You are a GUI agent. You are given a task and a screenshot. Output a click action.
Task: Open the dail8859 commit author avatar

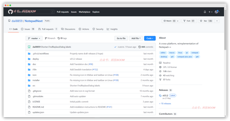[x=29, y=47]
